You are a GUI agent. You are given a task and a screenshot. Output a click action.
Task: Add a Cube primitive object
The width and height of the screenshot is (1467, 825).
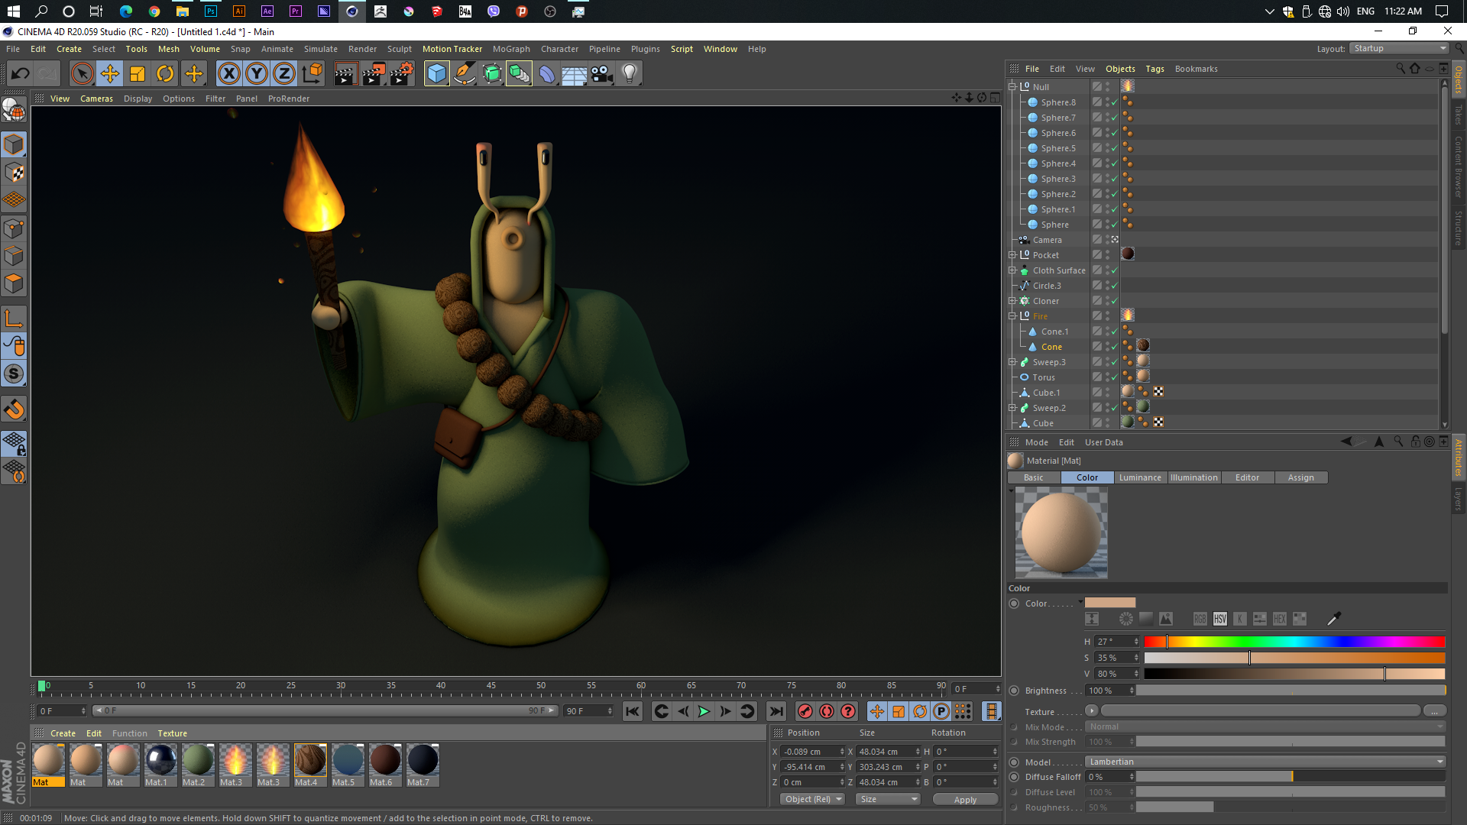pyautogui.click(x=436, y=74)
